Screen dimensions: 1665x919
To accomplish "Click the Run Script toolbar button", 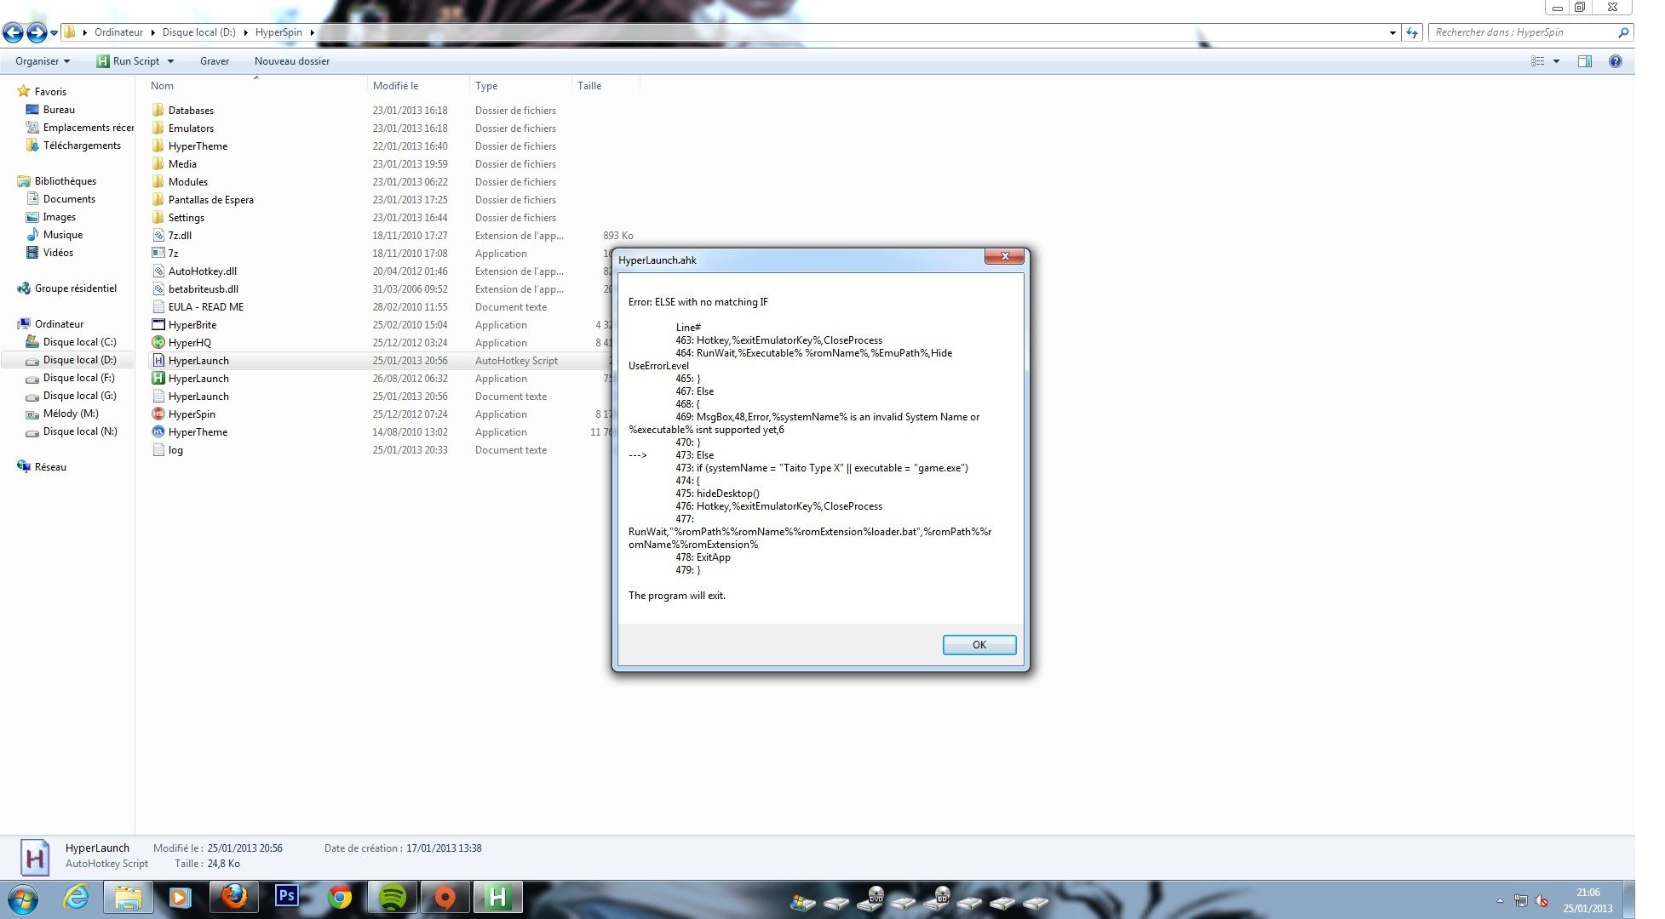I will [x=128, y=61].
